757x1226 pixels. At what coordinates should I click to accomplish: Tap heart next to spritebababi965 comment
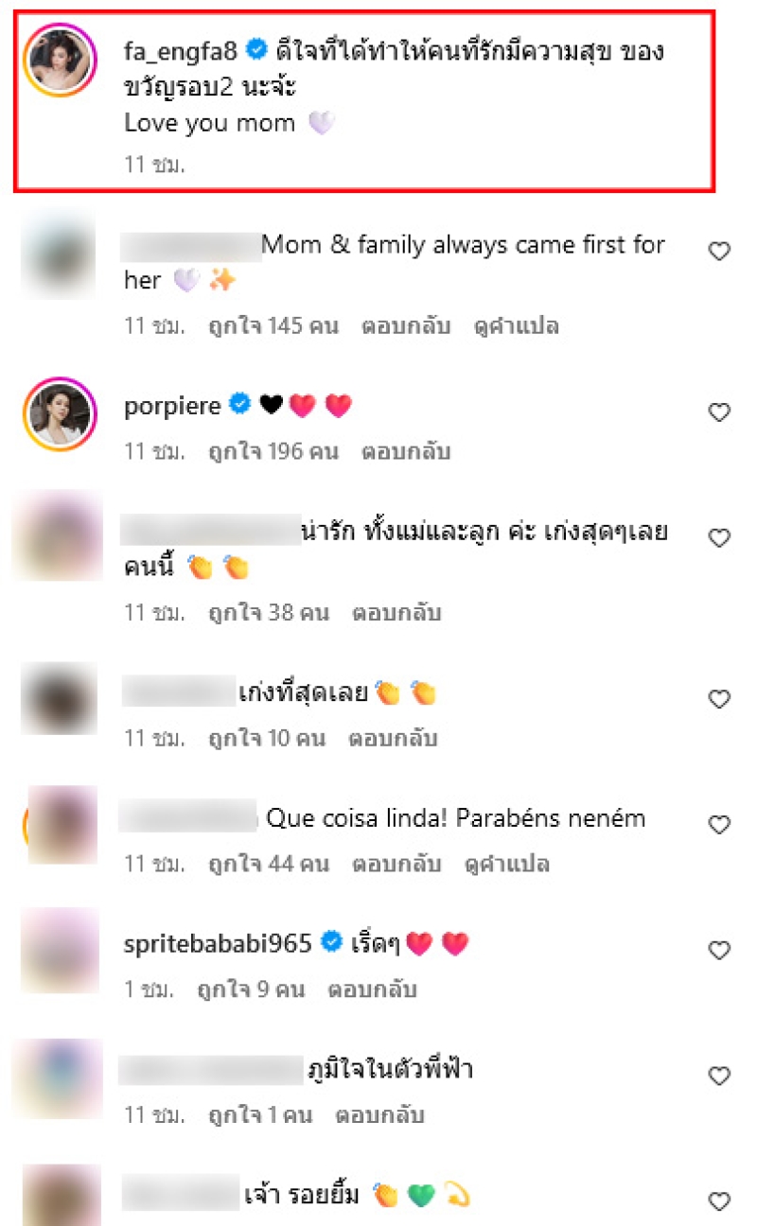click(719, 951)
